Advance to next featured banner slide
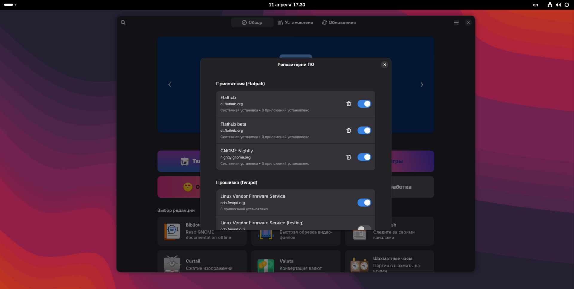 (x=422, y=85)
